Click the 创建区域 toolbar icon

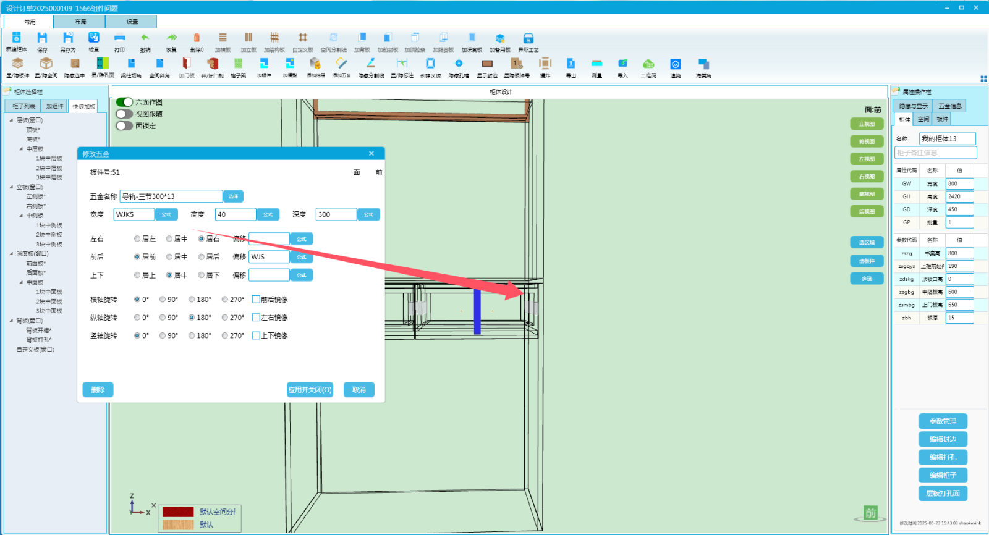[x=430, y=64]
